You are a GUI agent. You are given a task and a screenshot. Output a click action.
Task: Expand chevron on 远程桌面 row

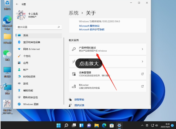(142, 61)
